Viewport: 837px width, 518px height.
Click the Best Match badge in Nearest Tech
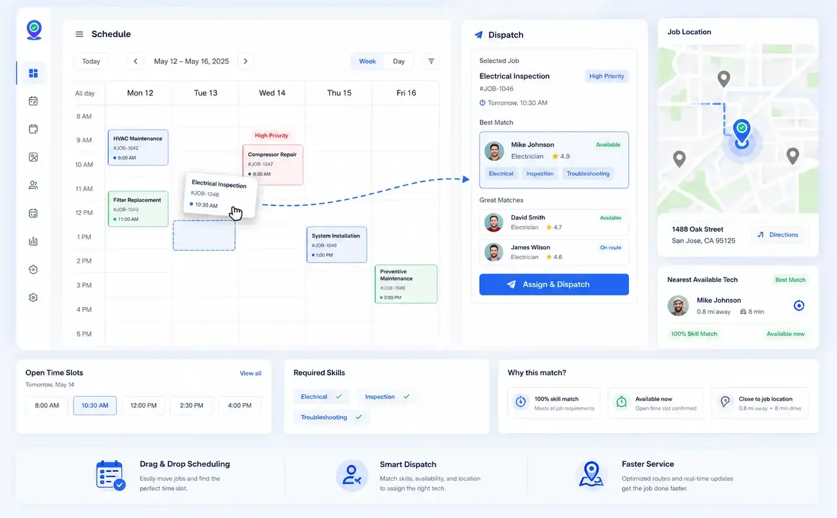[x=790, y=280]
